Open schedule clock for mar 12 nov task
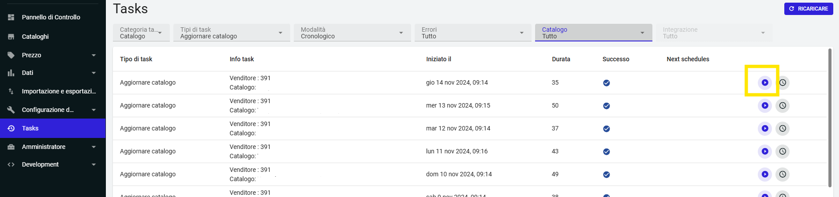Viewport: 839px width, 197px height. [x=783, y=128]
